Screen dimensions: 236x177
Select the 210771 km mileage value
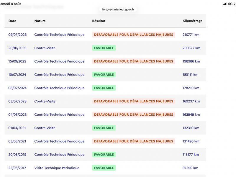[191, 35]
